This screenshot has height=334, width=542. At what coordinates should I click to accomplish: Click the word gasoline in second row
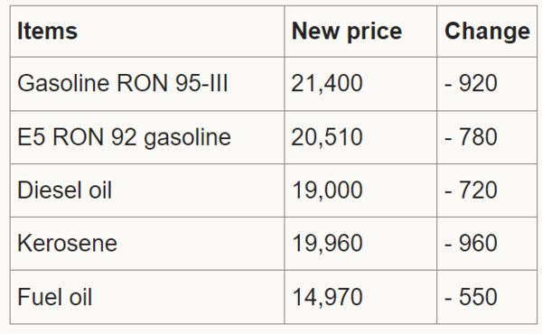187,138
